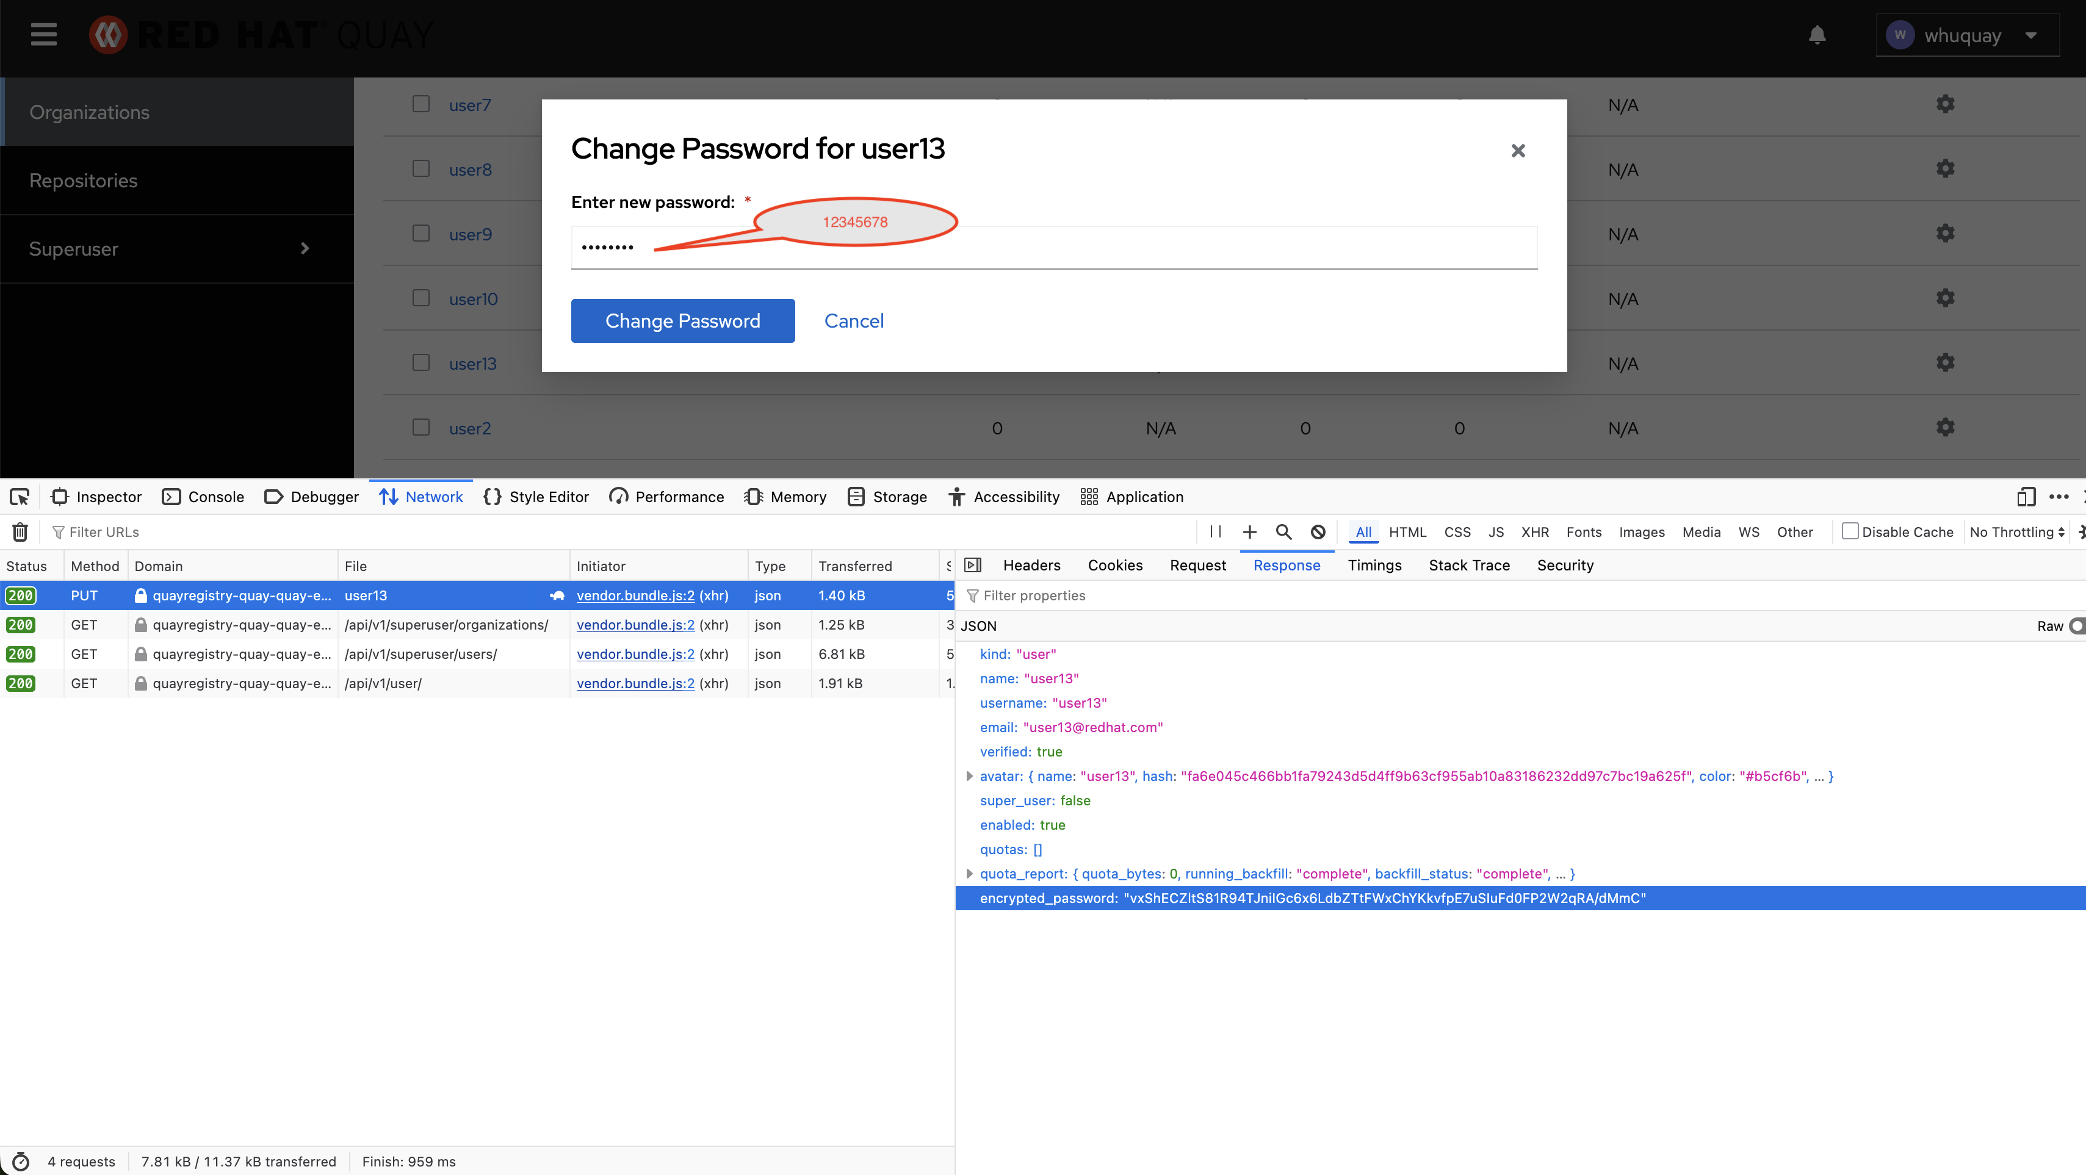Click the notifications bell icon

coord(1816,35)
